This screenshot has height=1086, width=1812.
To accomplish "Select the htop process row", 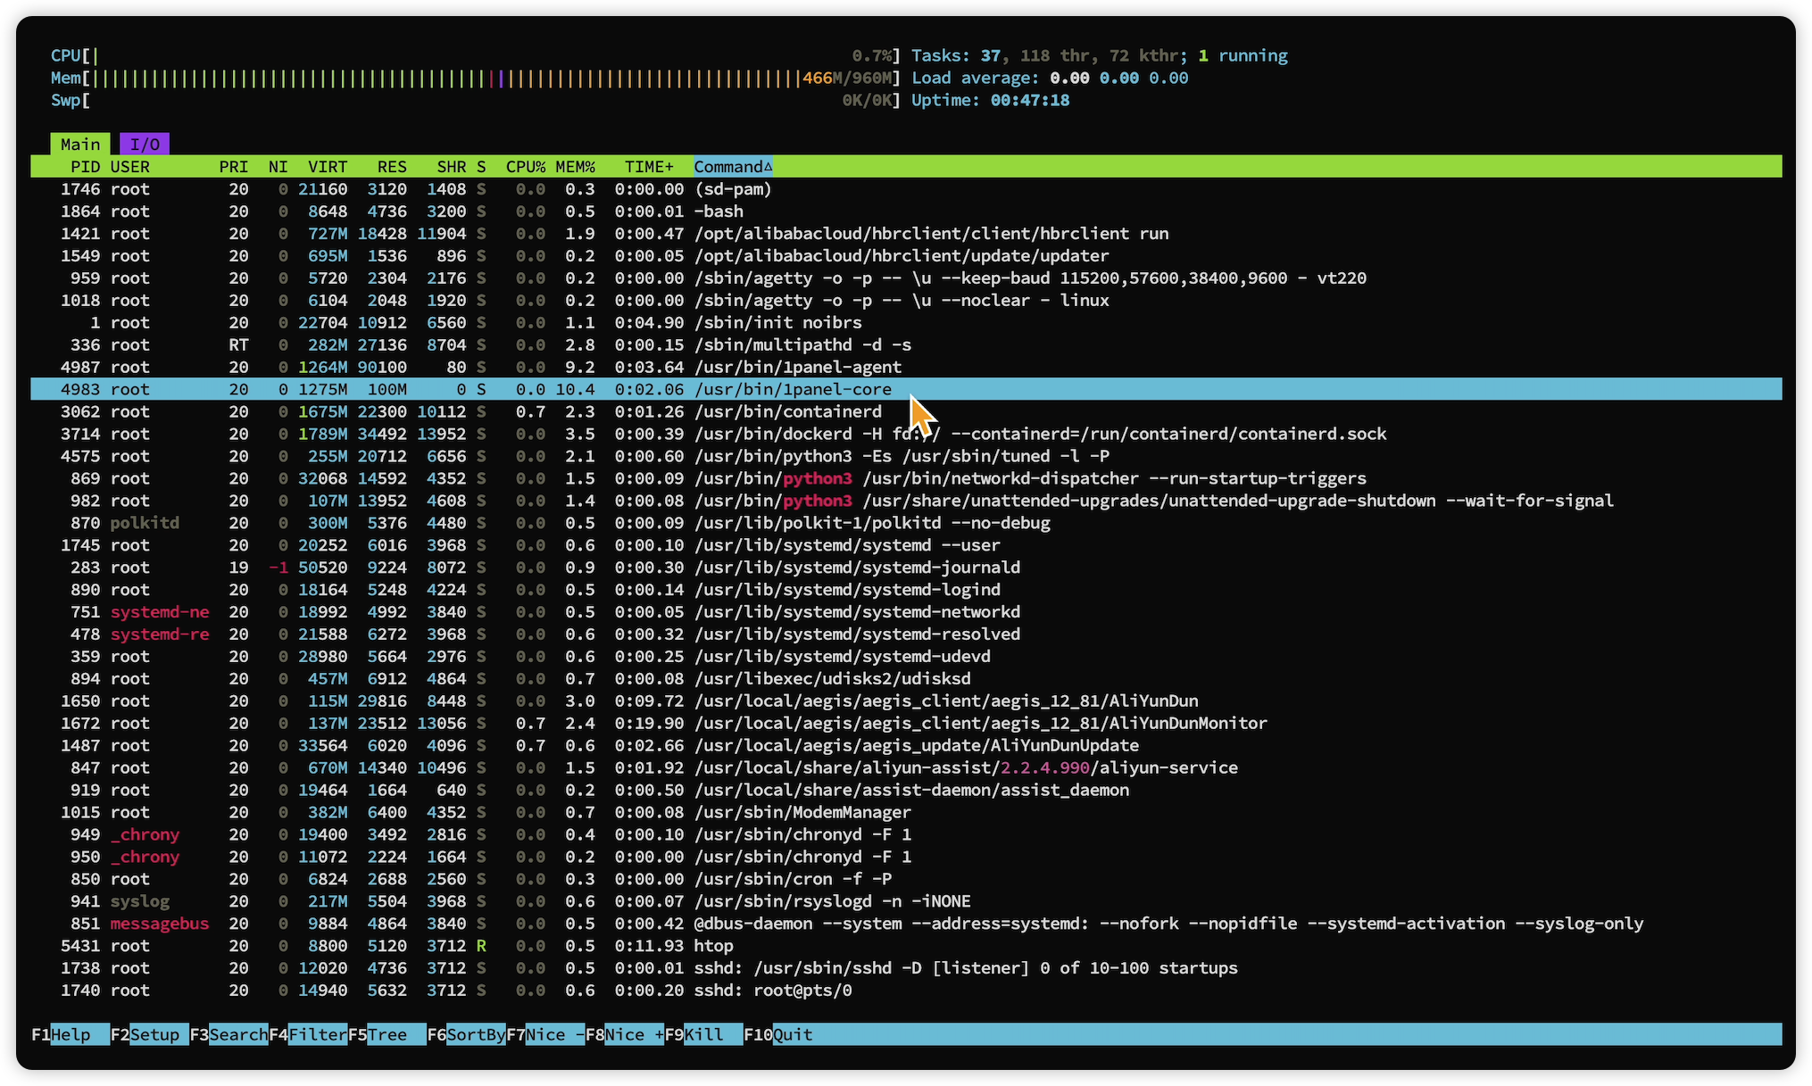I will [713, 946].
